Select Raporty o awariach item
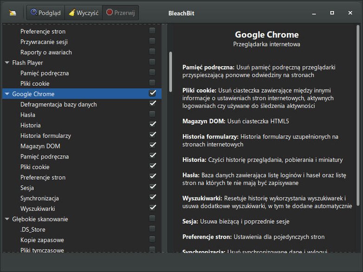Screen dimensions: 363x272 coord(46,52)
